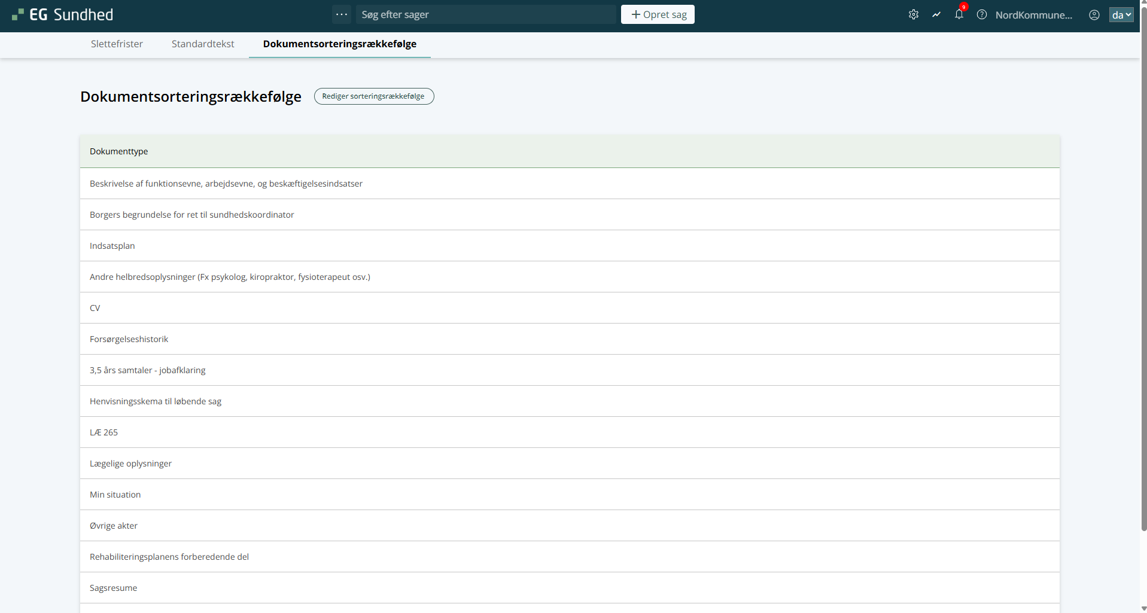Click the Opret sag button

click(658, 14)
